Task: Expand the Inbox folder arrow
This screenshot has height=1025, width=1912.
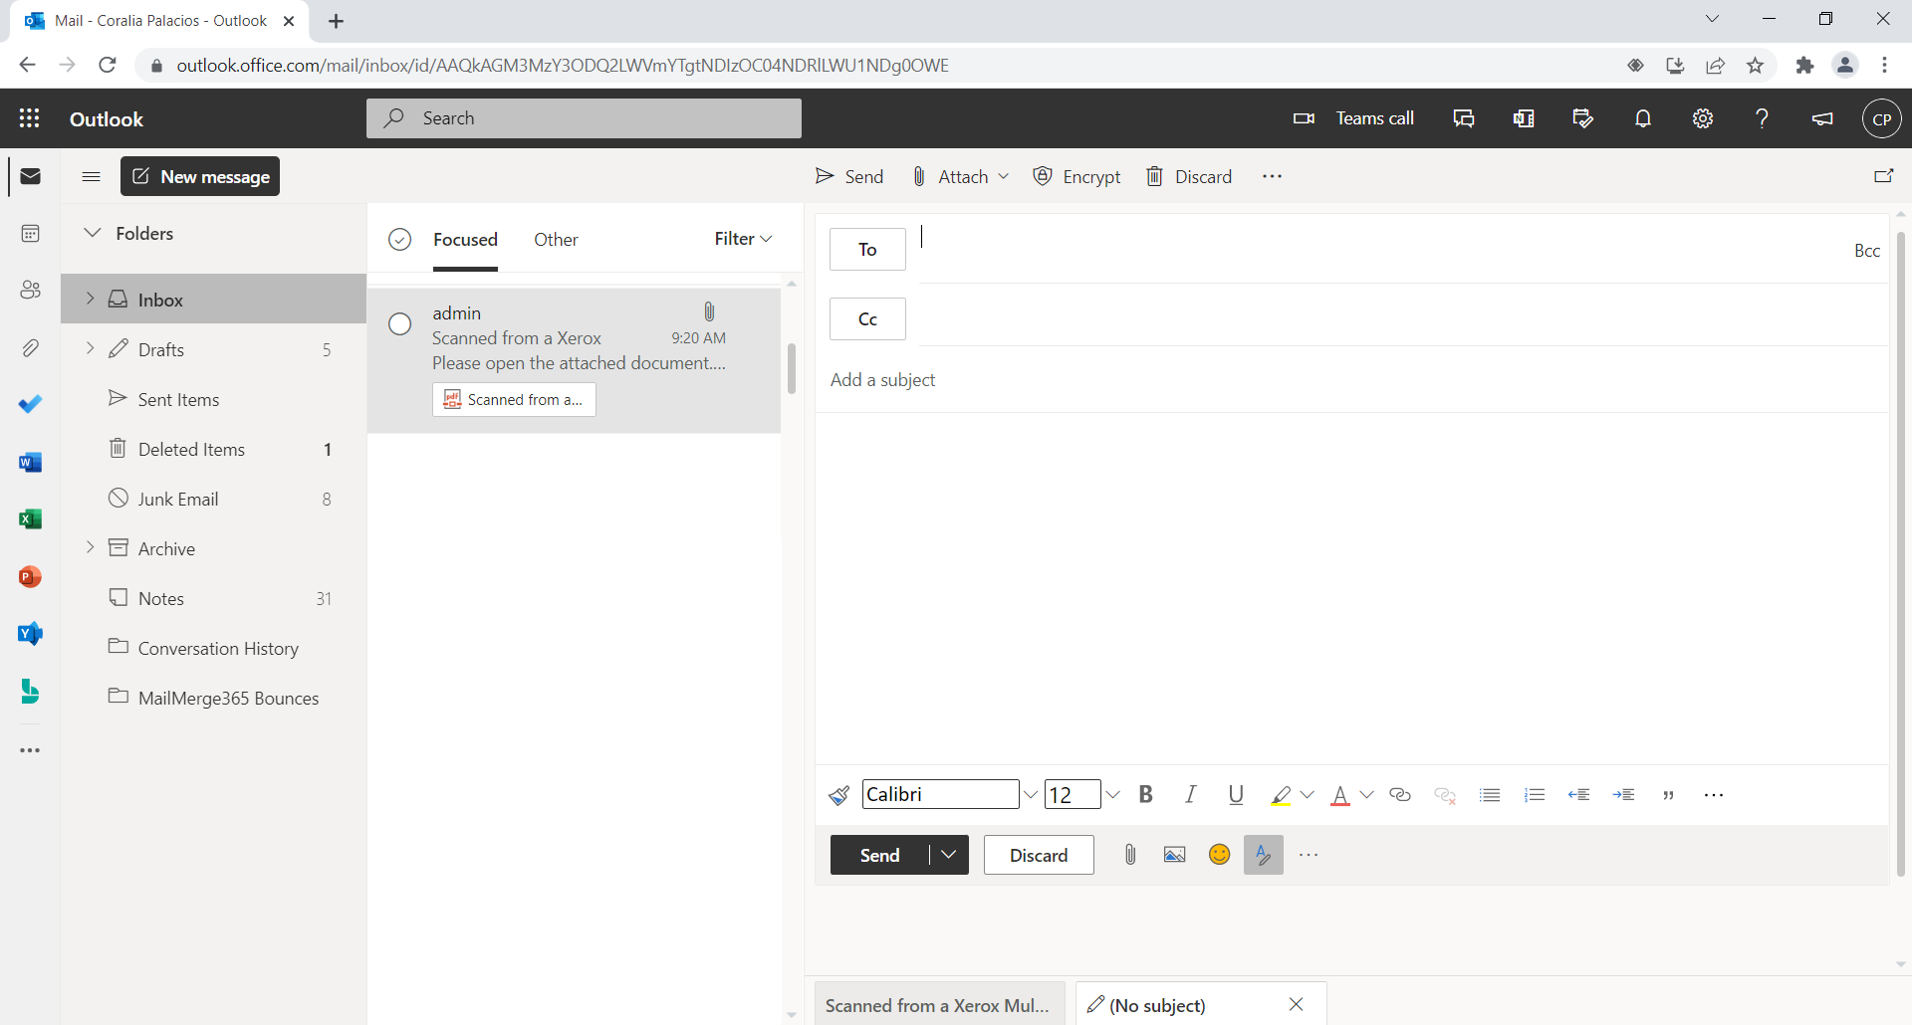Action: click(x=90, y=299)
